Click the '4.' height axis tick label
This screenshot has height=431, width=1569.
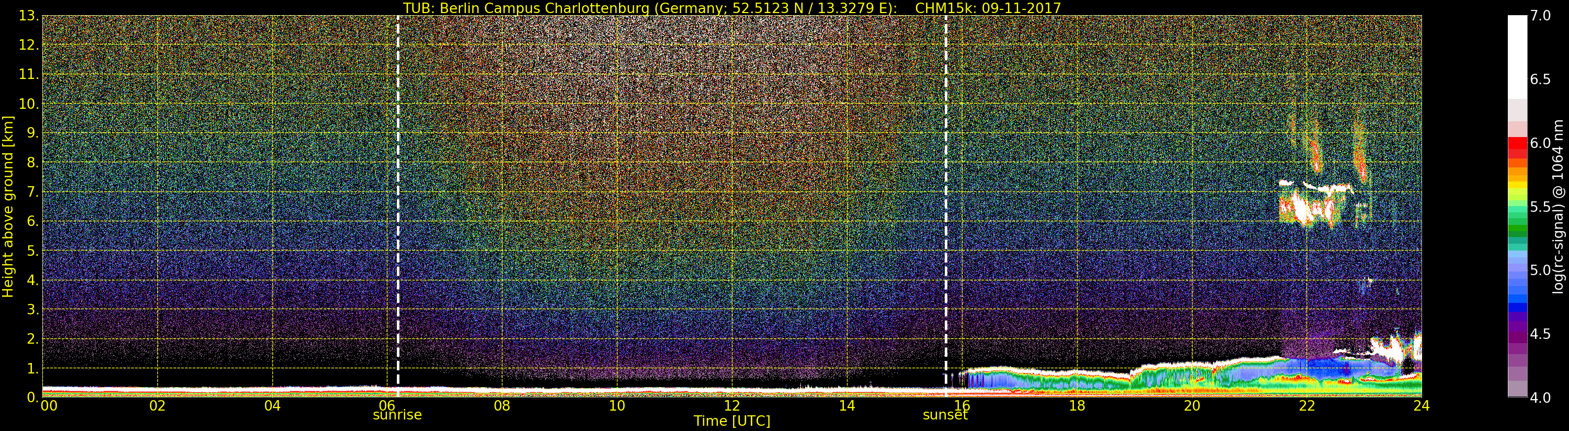pos(33,280)
